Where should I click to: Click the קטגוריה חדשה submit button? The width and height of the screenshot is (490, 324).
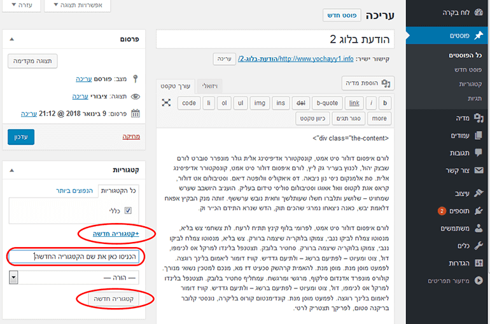(114, 299)
